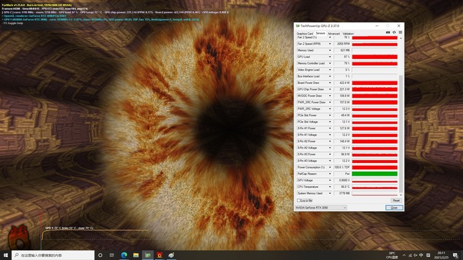Select the Sensors tab
The image size is (463, 260).
coord(320,34)
